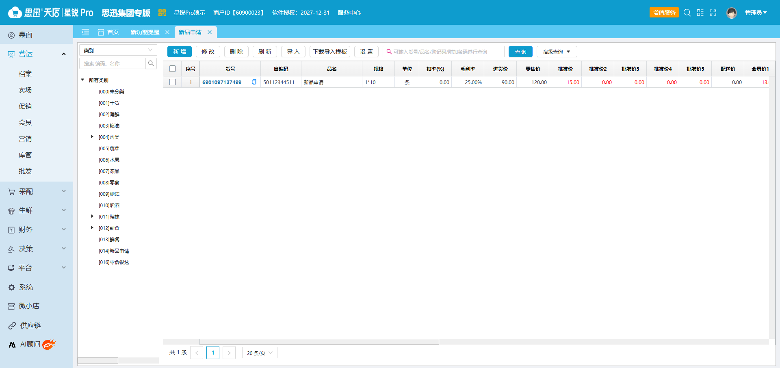Click the global search magnifier icon
This screenshot has height=368, width=780.
[687, 13]
